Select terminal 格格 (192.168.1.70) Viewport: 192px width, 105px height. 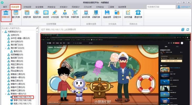point(22,97)
